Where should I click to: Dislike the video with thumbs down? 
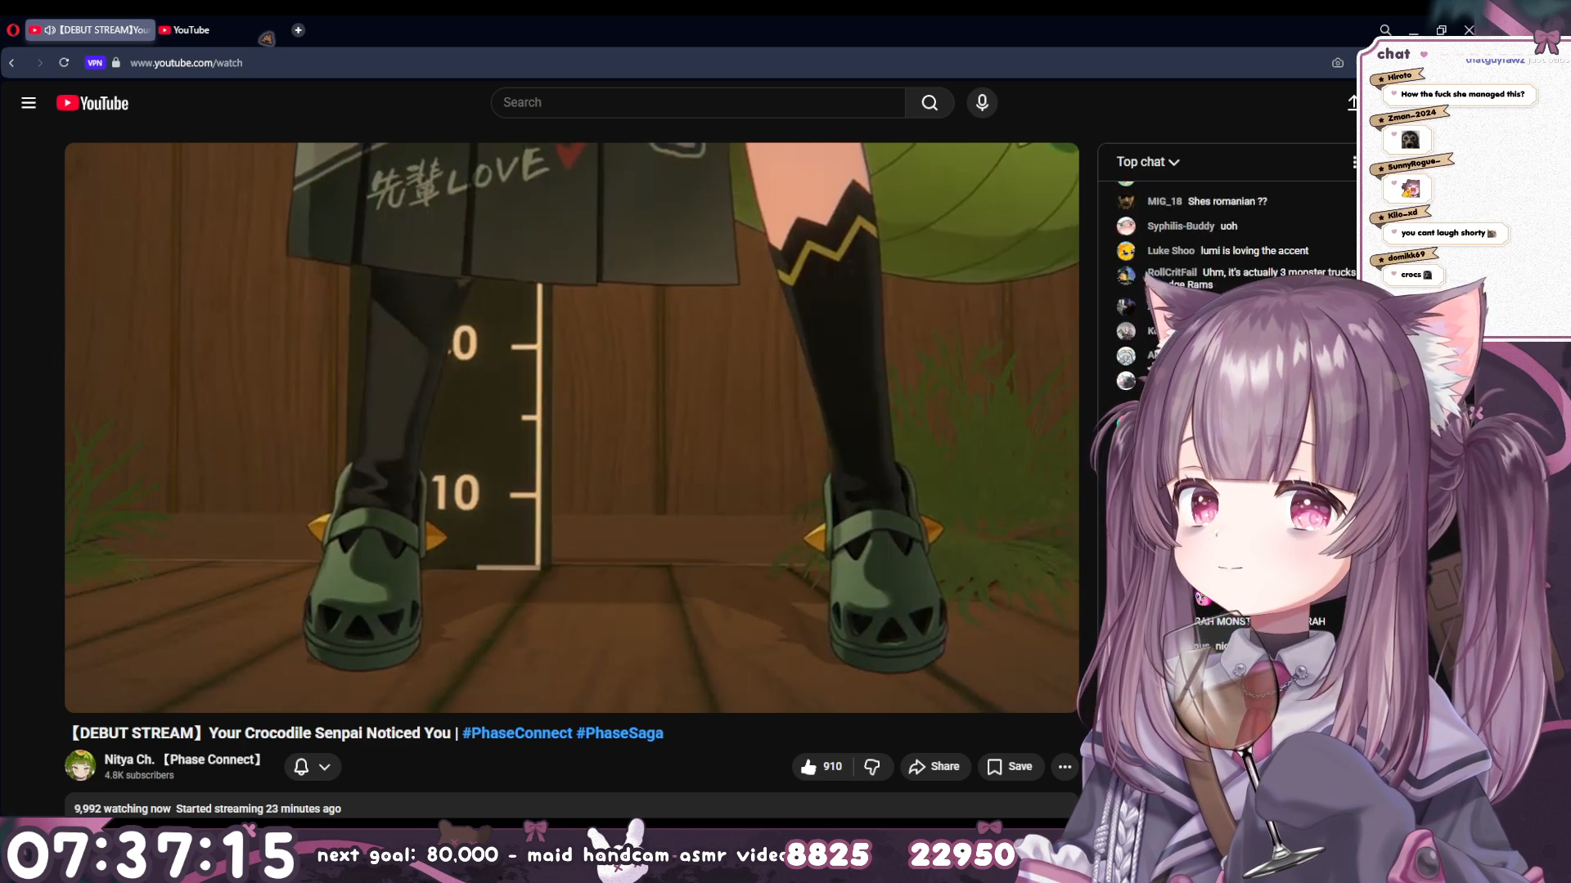[x=872, y=767]
